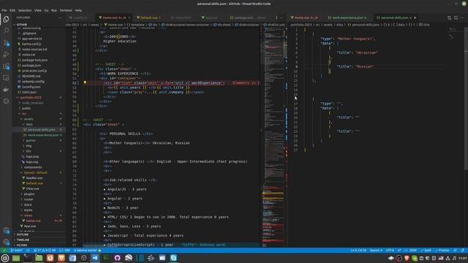This screenshot has width=468, height=263.
Task: Click the notifications bell in status bar
Action: 463,250
